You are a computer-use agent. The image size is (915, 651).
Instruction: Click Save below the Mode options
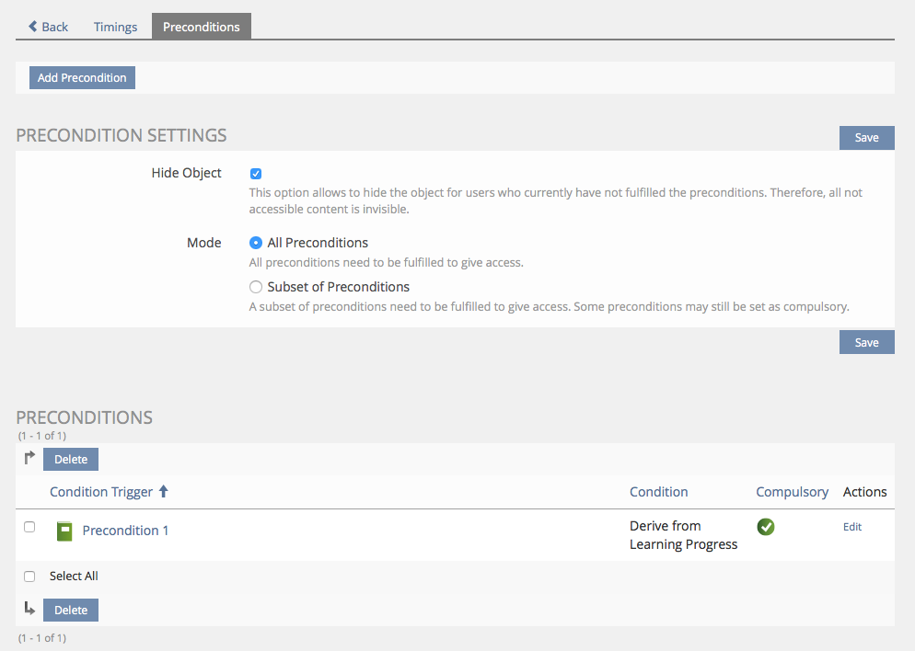tap(866, 342)
